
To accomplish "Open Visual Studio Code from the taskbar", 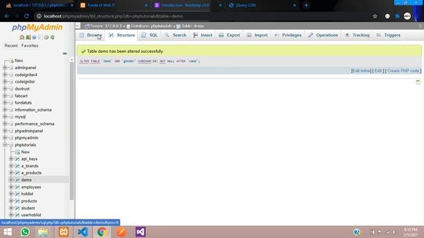I will tap(82, 232).
